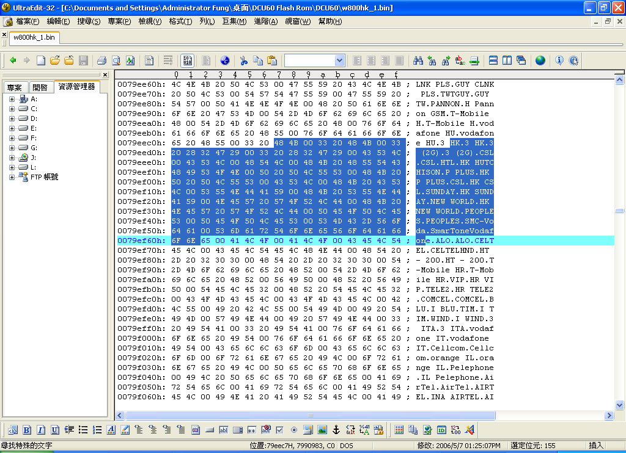Click the New file icon

point(40,60)
